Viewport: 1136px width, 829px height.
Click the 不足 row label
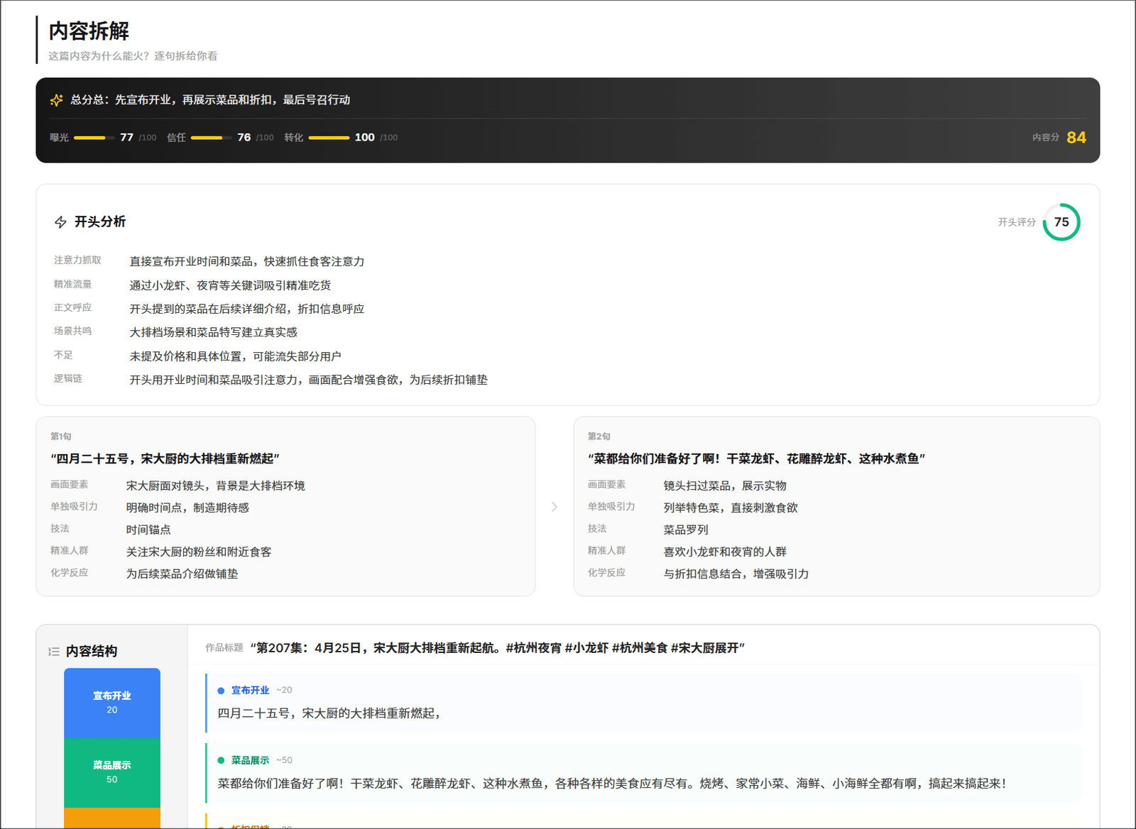[x=63, y=355]
